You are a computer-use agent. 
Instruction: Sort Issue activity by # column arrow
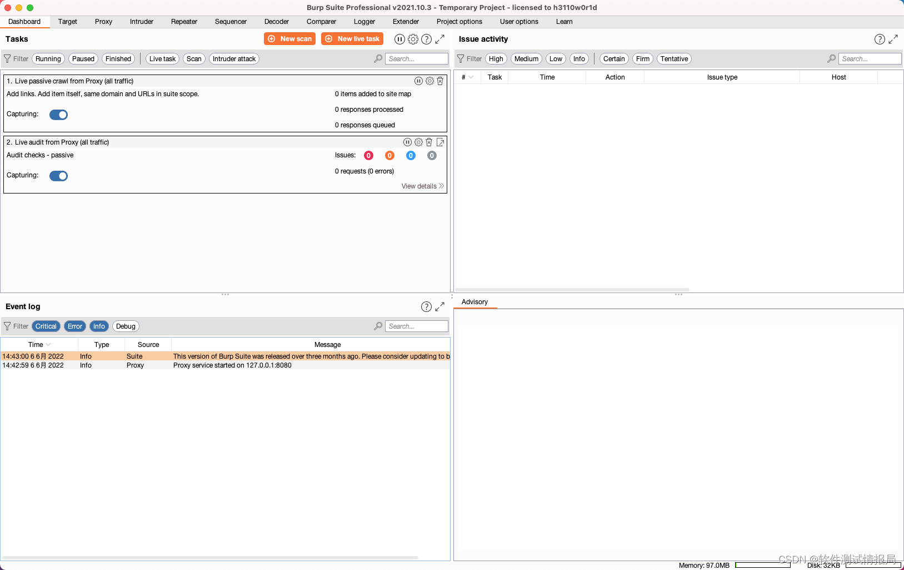(x=471, y=77)
